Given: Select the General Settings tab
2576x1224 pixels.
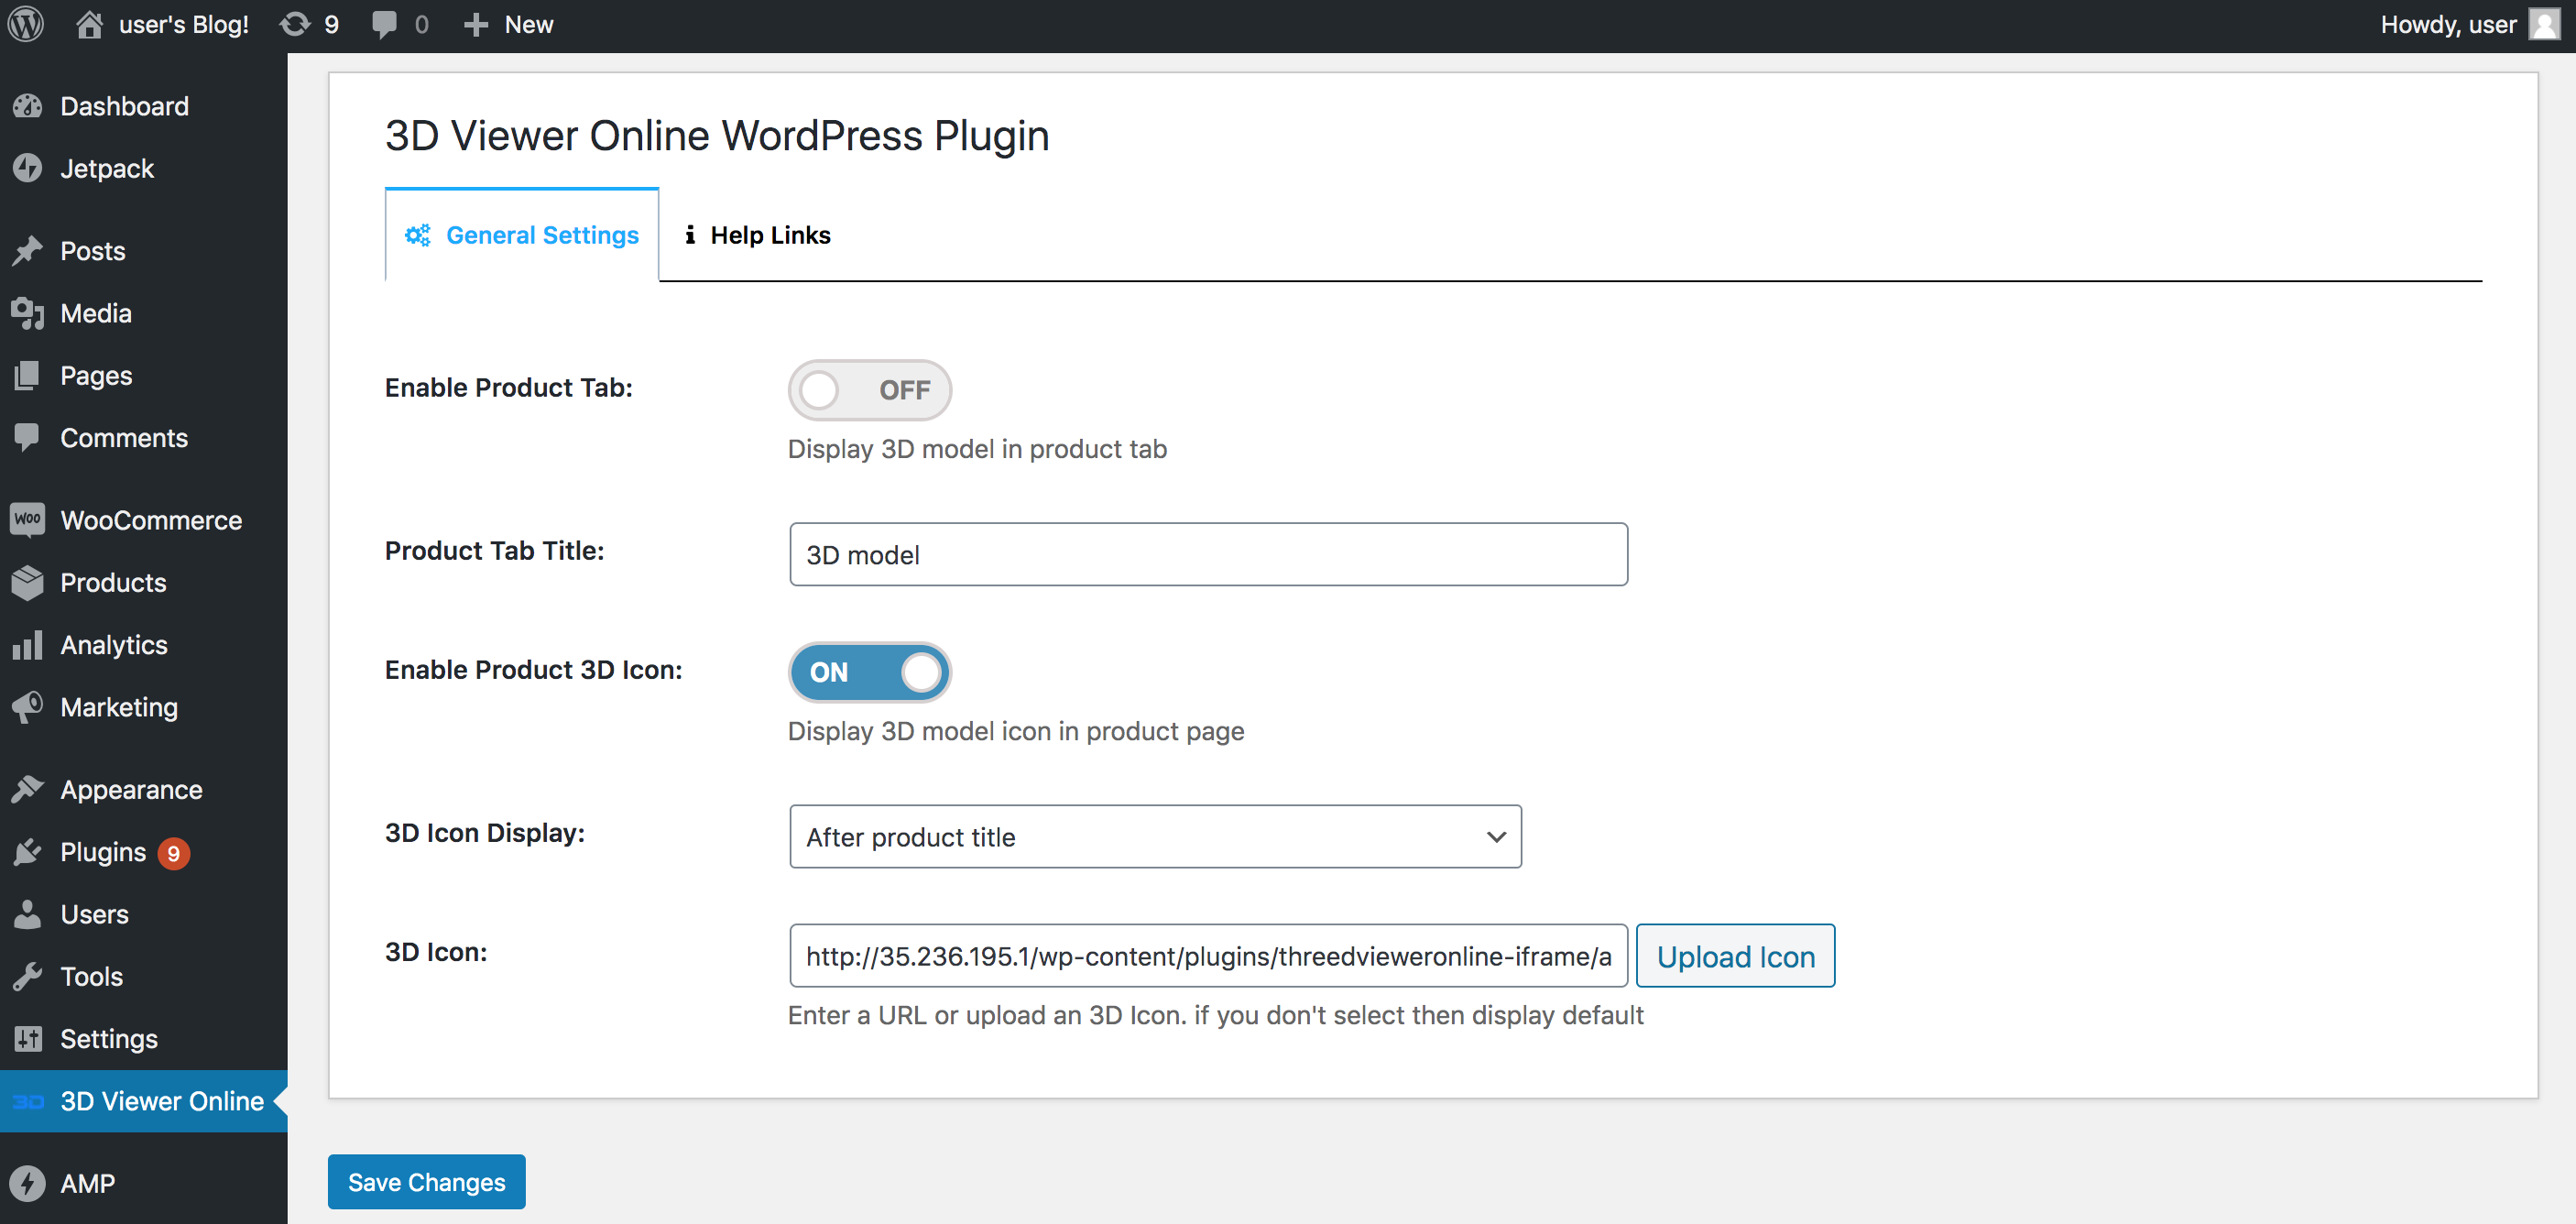Looking at the screenshot, I should pyautogui.click(x=522, y=235).
